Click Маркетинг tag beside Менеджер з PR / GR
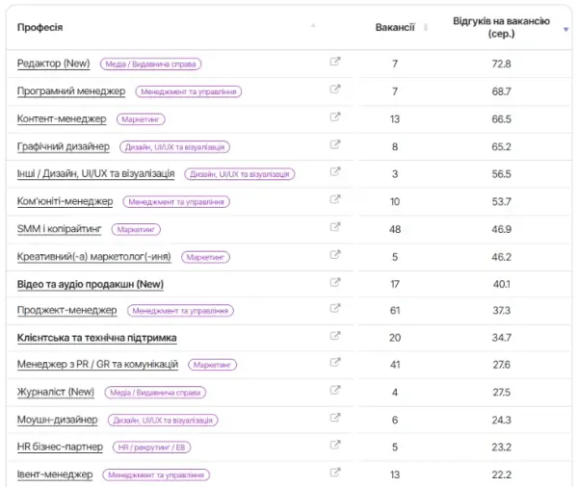 click(x=212, y=365)
